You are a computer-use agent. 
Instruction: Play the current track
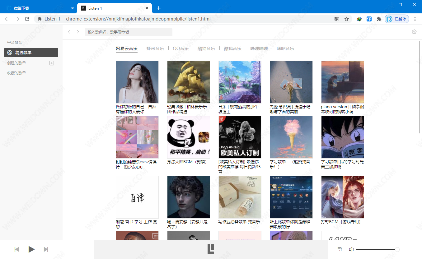click(31, 249)
